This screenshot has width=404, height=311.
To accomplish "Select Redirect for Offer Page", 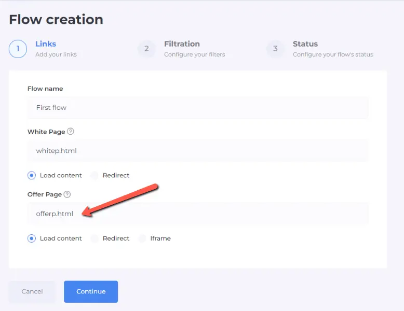I will (x=95, y=238).
